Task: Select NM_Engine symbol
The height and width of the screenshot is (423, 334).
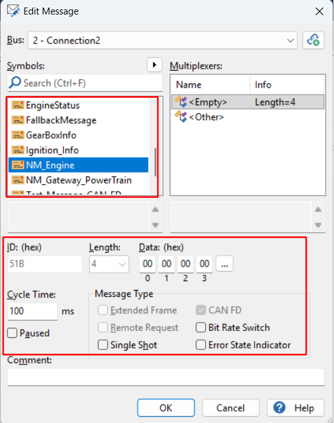Action: coord(78,165)
